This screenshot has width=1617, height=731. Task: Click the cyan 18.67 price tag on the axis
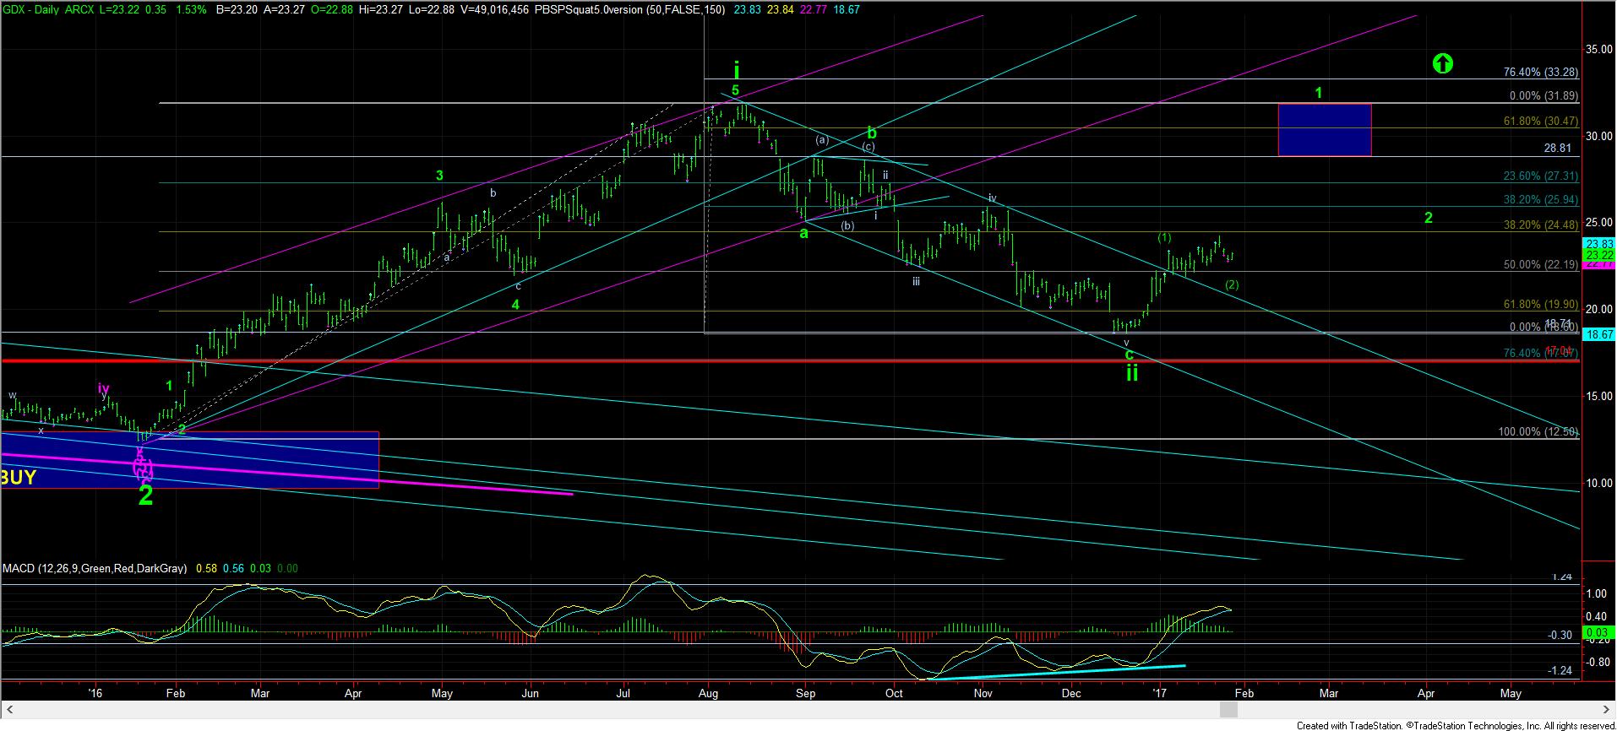pyautogui.click(x=1598, y=335)
